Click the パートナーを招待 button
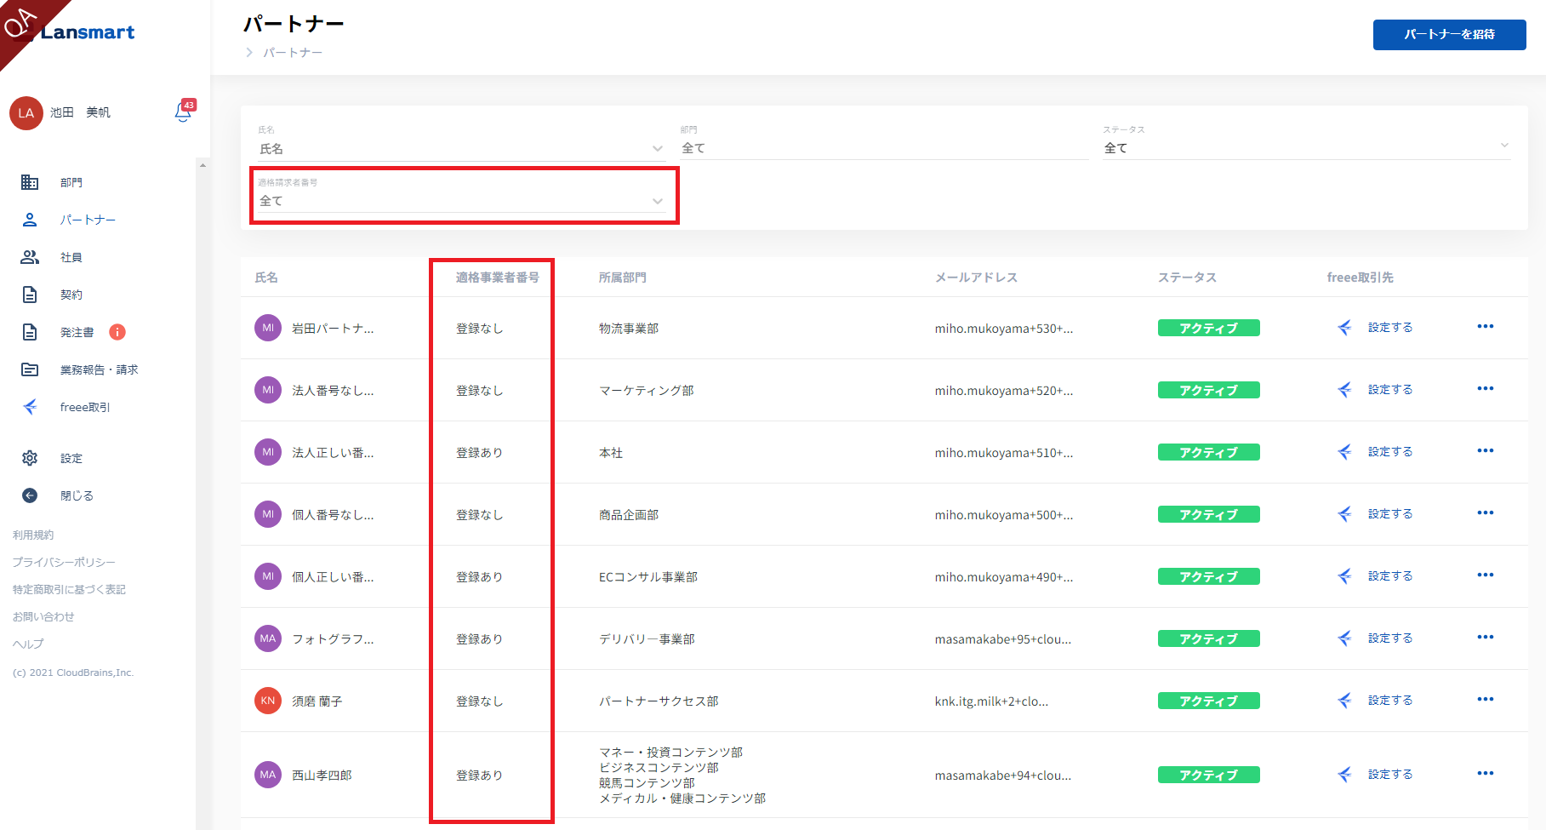1546x830 pixels. (1448, 35)
